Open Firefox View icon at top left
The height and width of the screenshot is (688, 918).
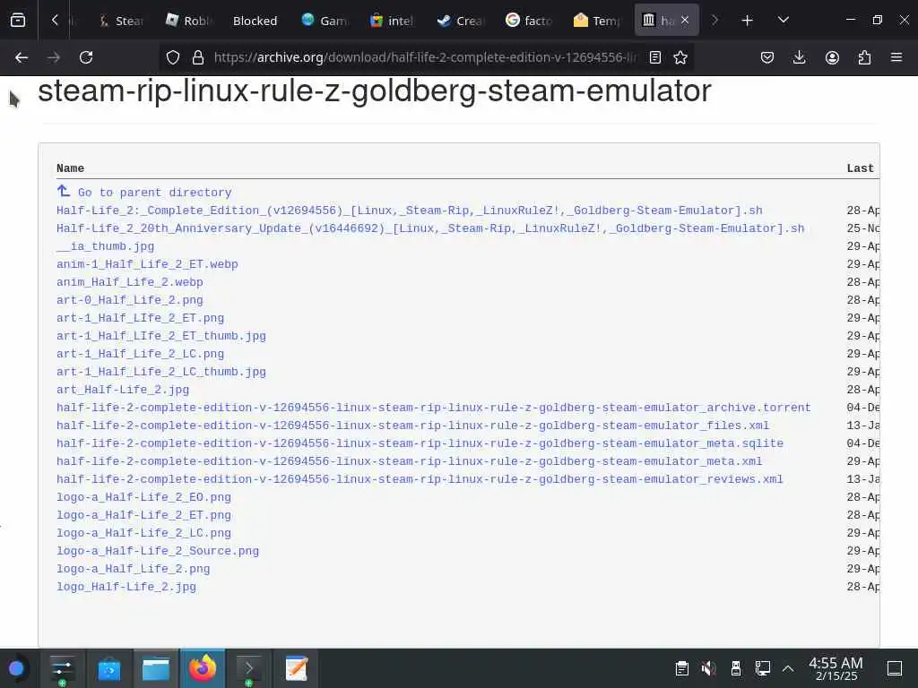coord(18,21)
